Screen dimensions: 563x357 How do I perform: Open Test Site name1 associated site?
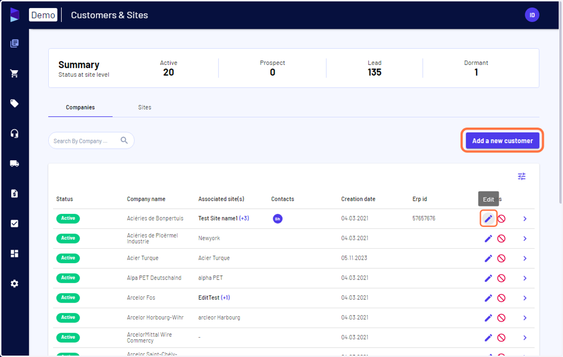(x=218, y=219)
